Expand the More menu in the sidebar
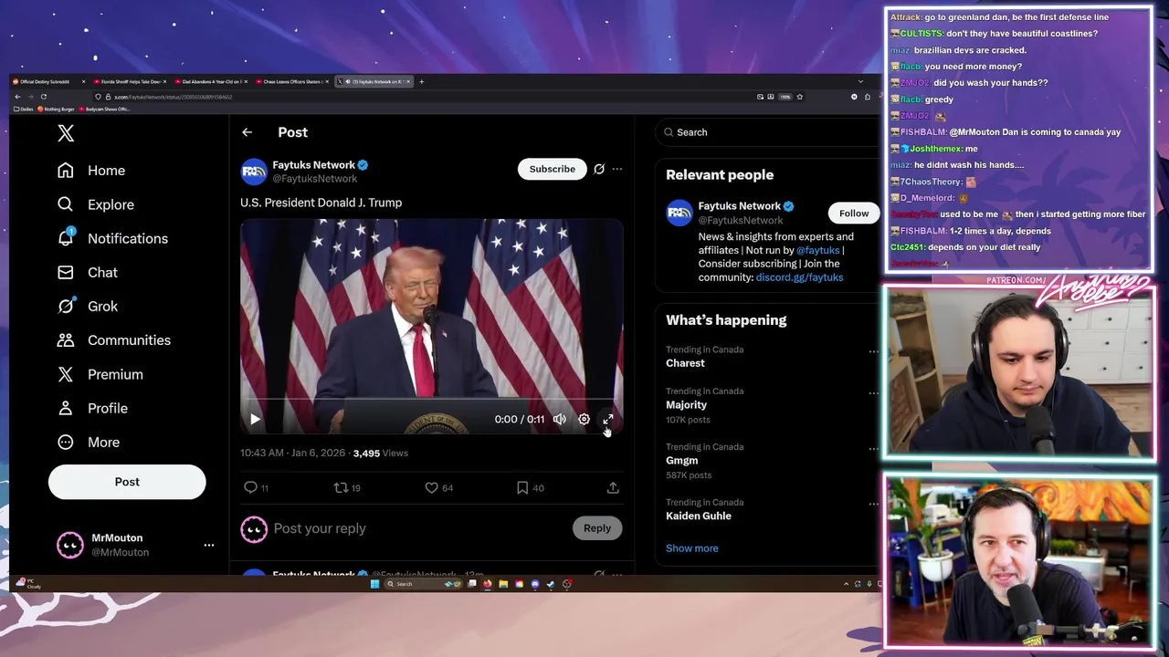This screenshot has width=1169, height=657. click(x=88, y=443)
